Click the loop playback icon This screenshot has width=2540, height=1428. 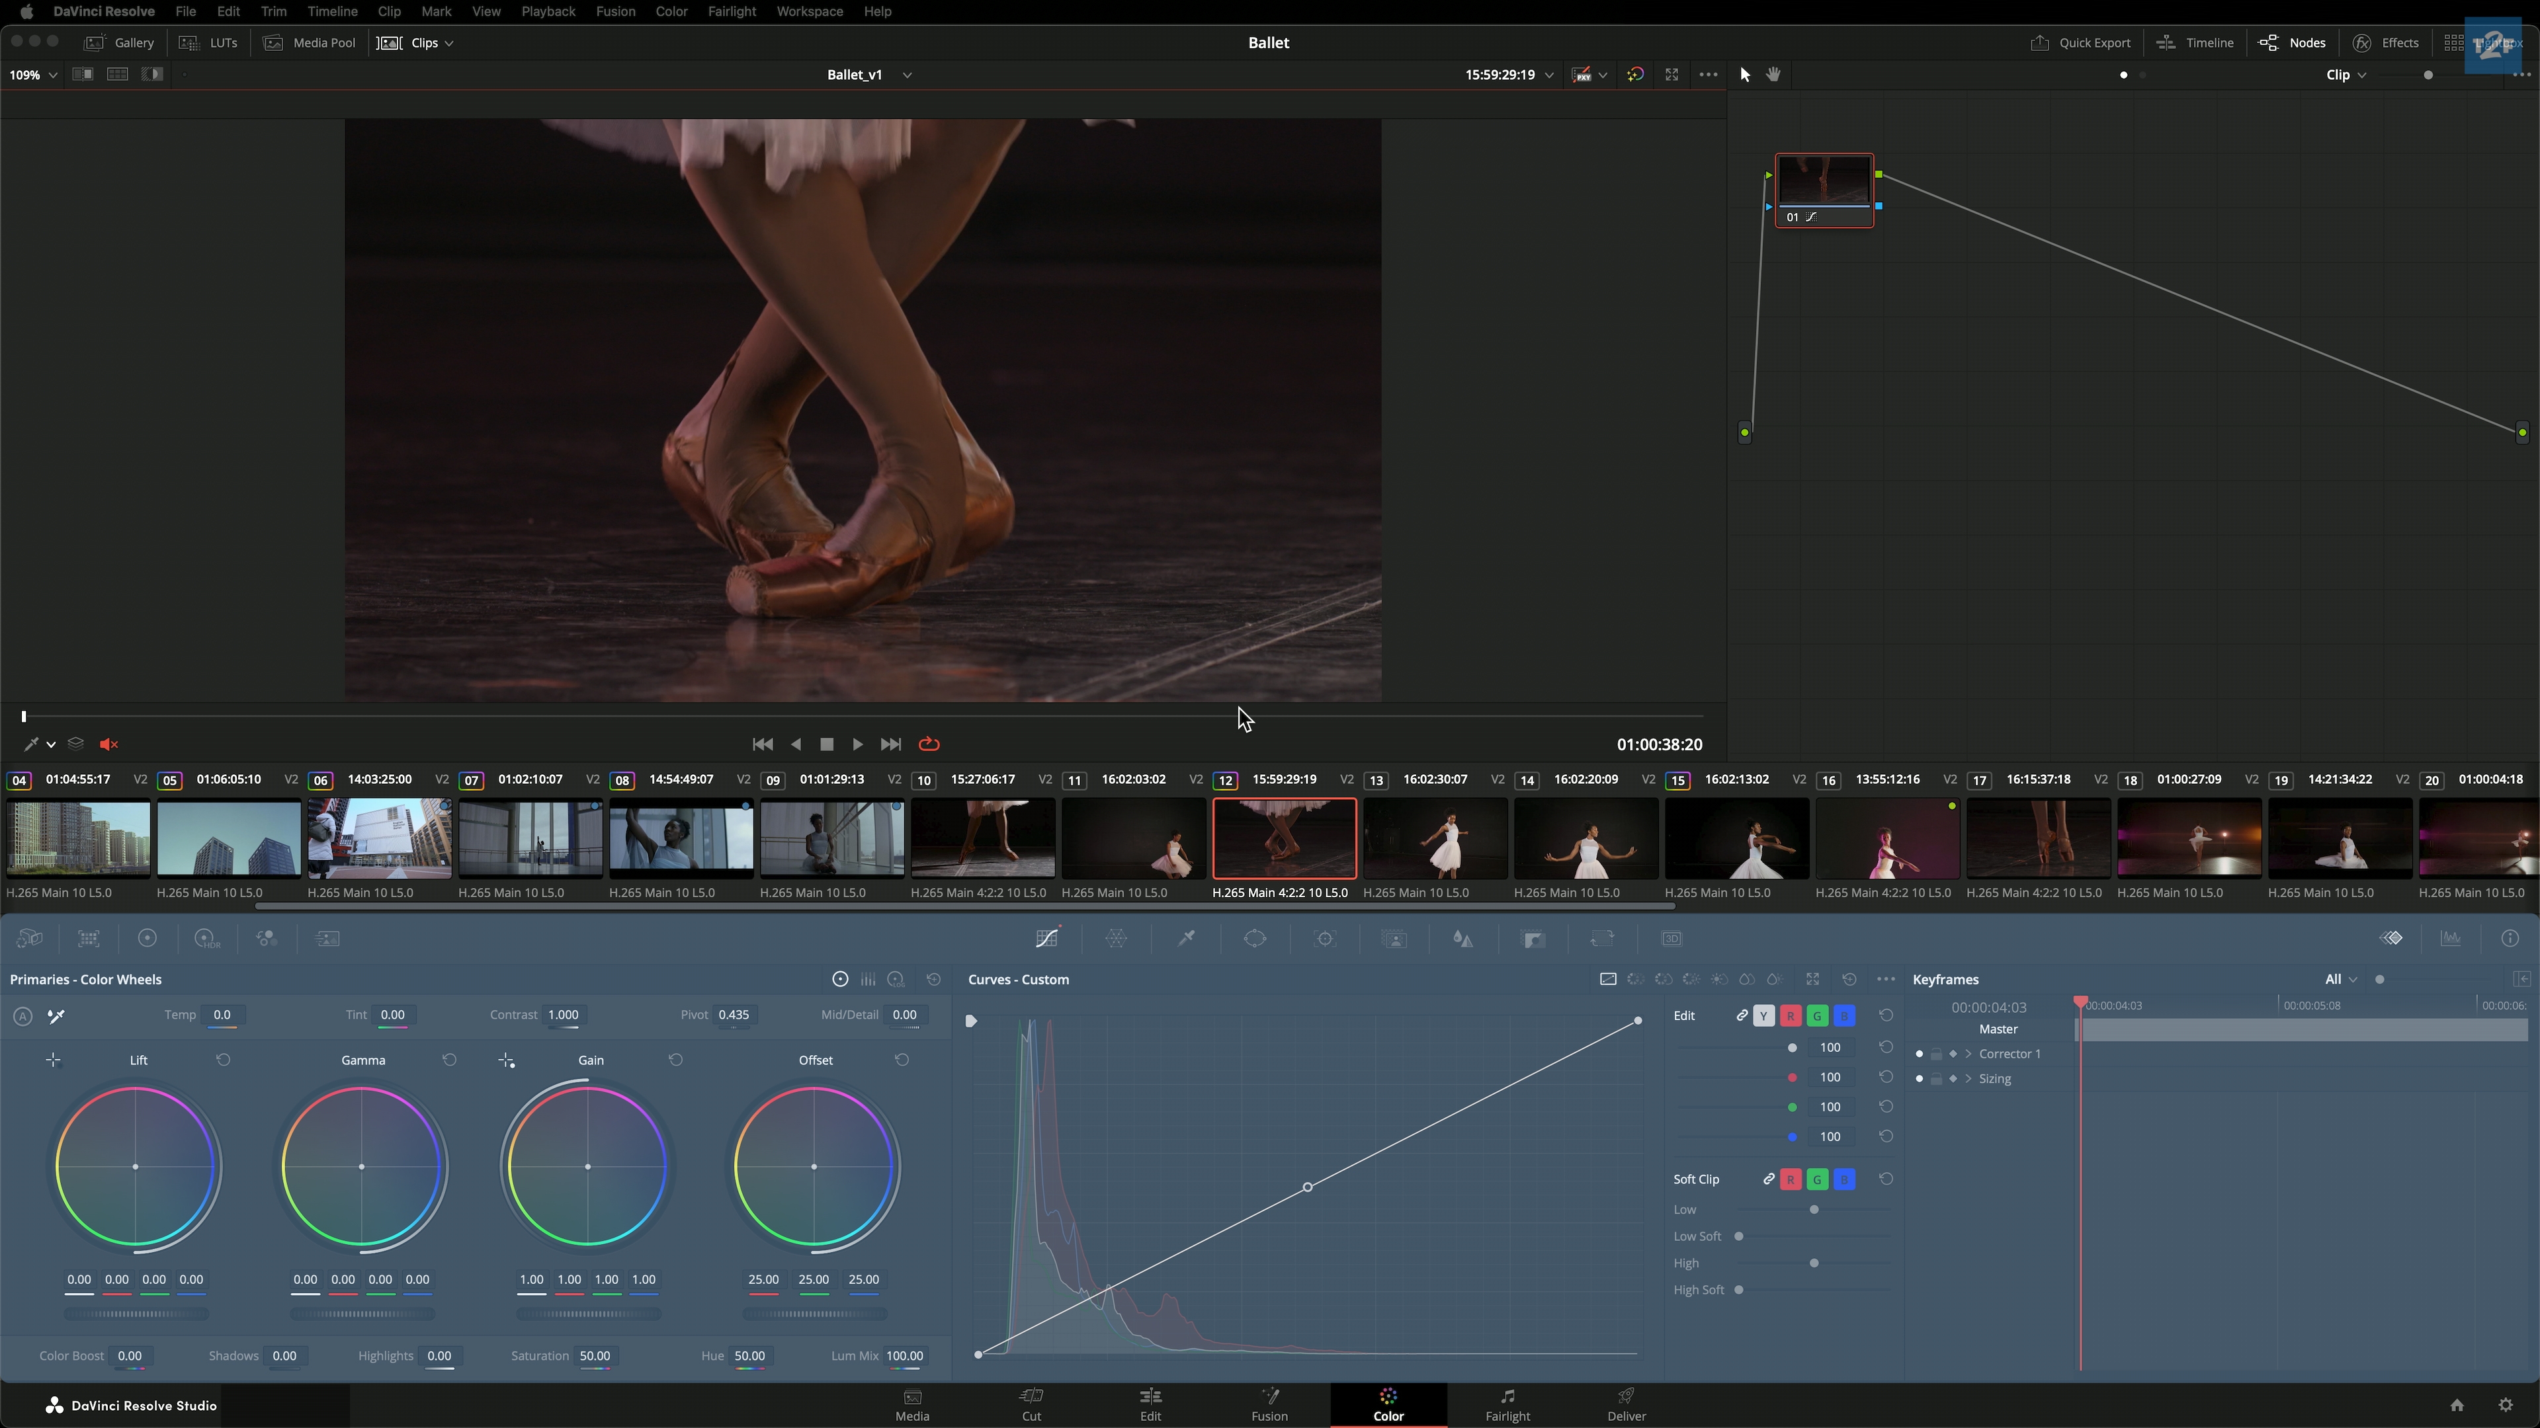click(929, 744)
